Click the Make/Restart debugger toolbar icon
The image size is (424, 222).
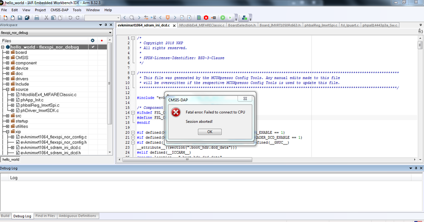pos(244,17)
